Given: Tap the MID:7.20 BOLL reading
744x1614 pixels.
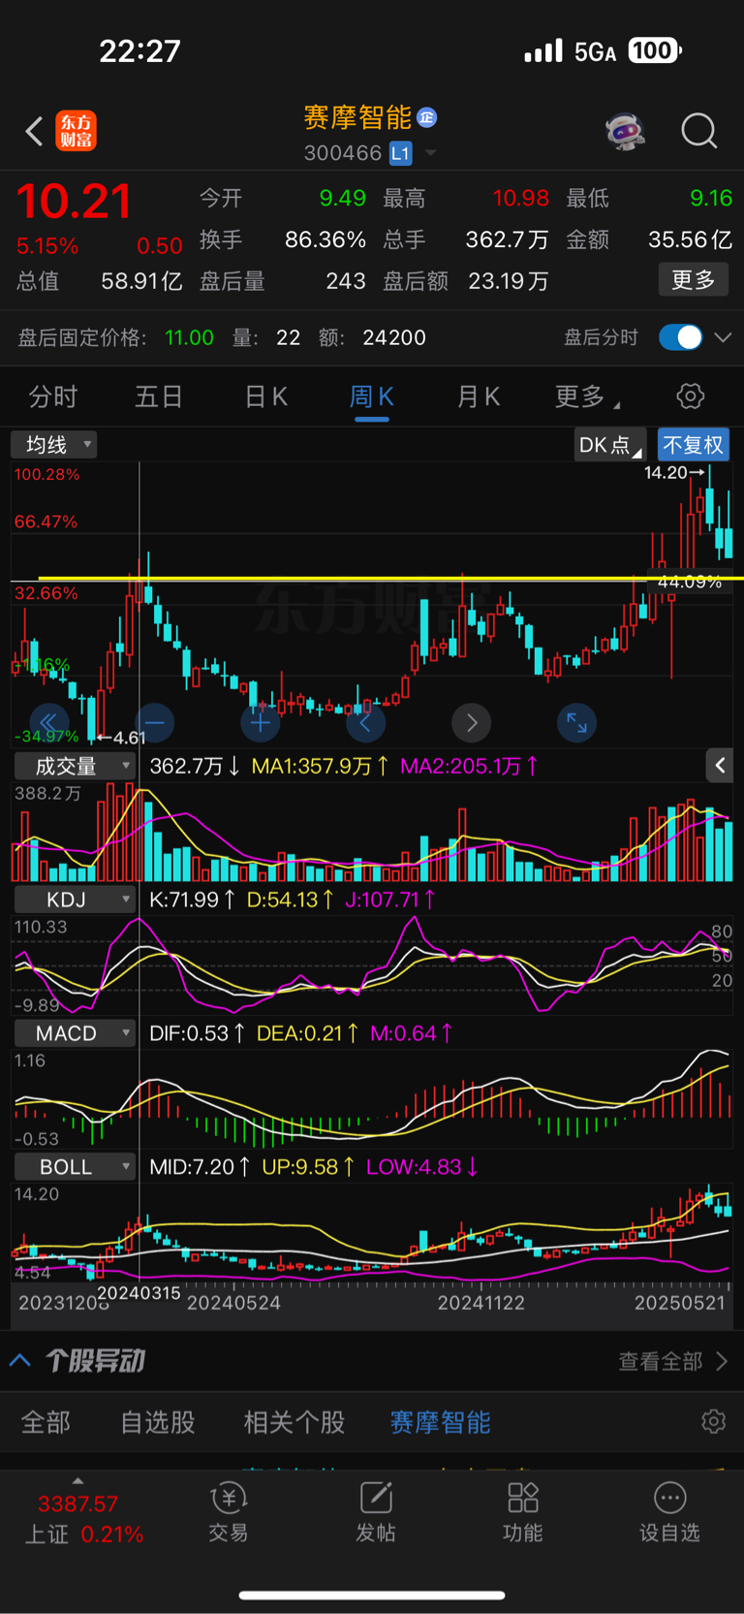Looking at the screenshot, I should (x=201, y=1167).
